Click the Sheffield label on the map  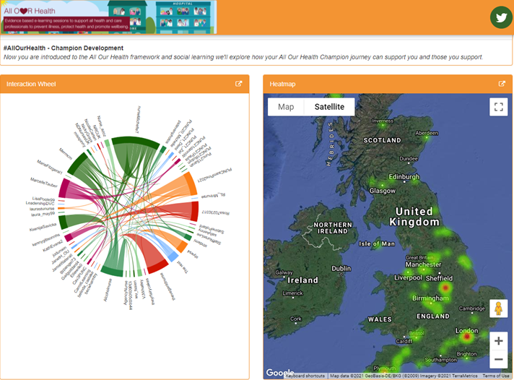point(439,278)
